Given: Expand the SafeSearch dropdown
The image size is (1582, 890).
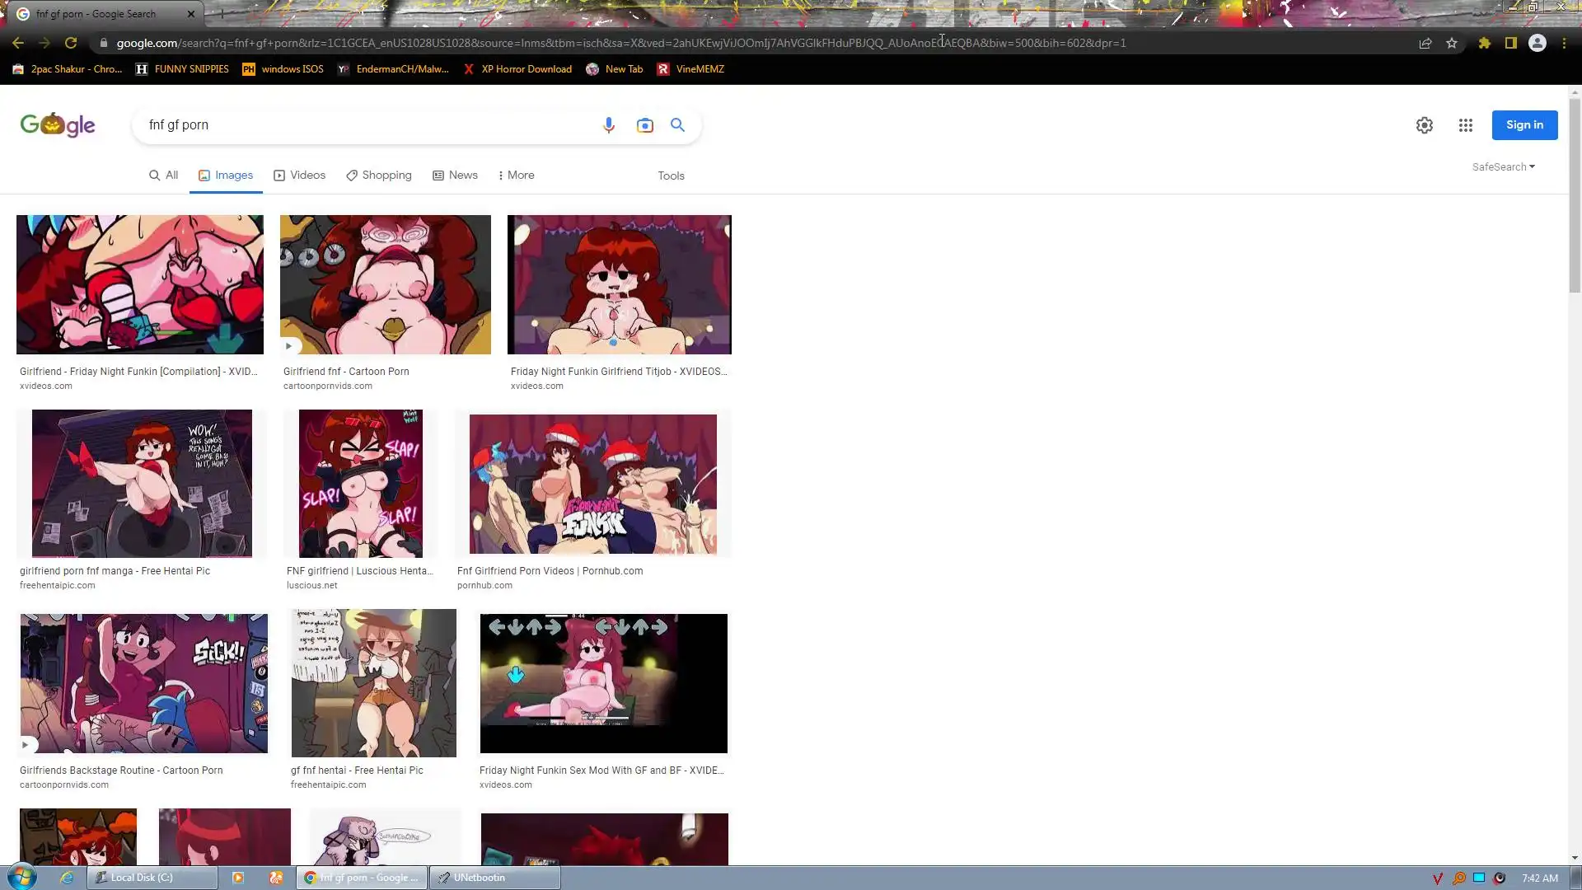Looking at the screenshot, I should pos(1503,166).
